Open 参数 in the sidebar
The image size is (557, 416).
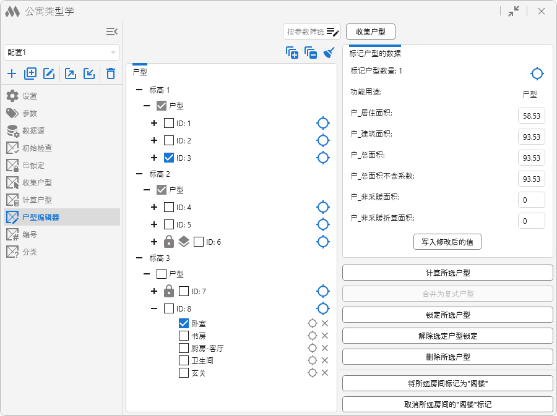click(30, 113)
